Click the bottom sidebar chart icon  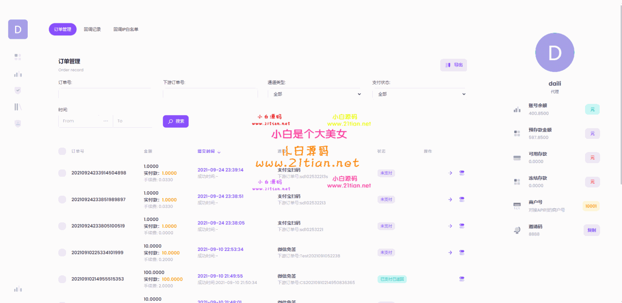pyautogui.click(x=18, y=289)
